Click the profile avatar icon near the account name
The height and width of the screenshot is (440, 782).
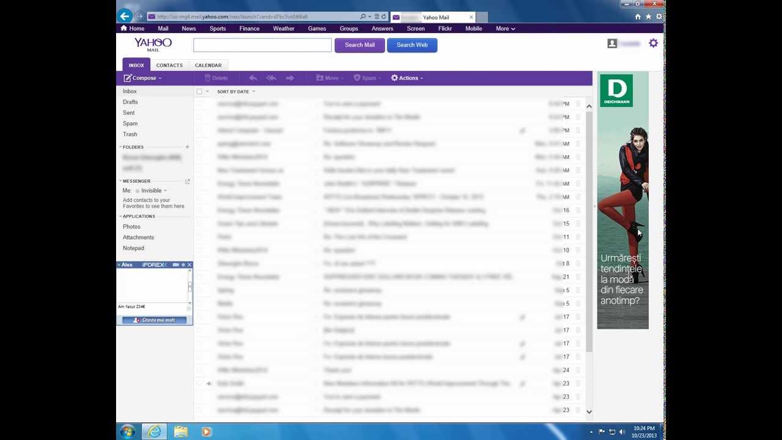click(x=612, y=43)
